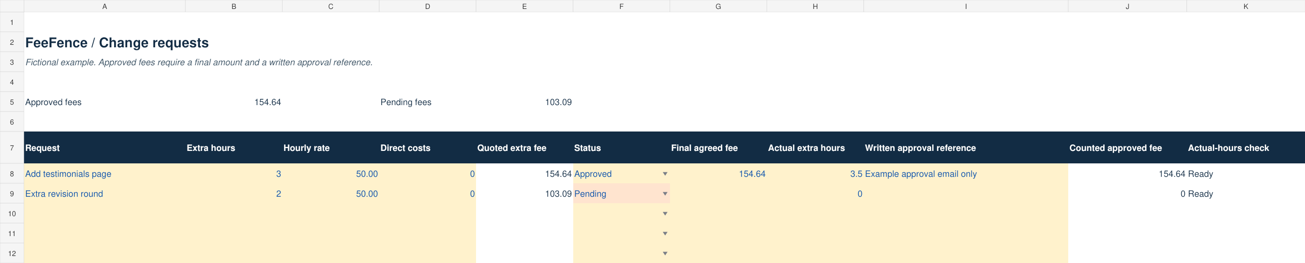Select column B header
The image size is (1305, 263).
click(x=234, y=6)
